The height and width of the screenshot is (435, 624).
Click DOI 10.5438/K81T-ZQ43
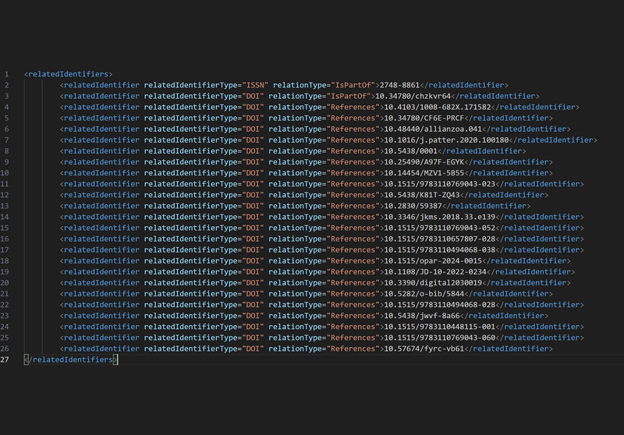click(x=422, y=195)
